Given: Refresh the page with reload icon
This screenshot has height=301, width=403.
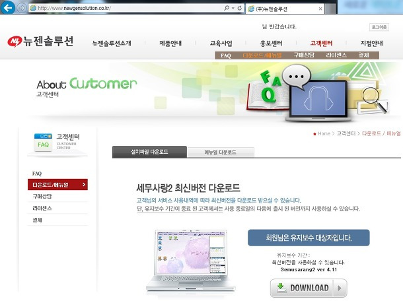Looking at the screenshot, I should click(240, 8).
